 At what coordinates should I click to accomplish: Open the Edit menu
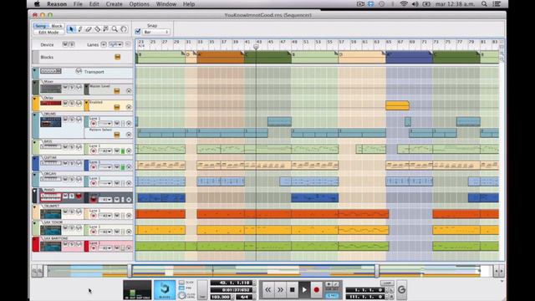pos(94,4)
